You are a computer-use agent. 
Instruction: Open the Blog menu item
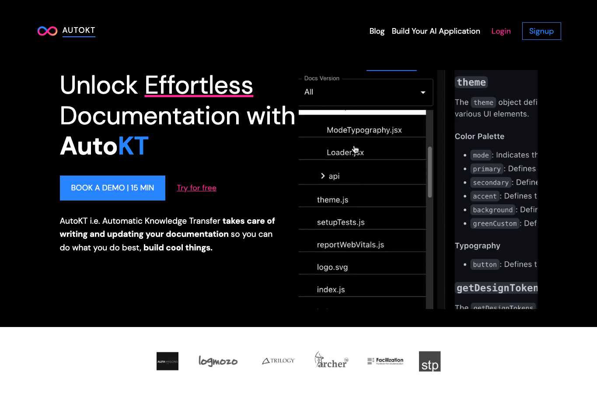(x=377, y=31)
